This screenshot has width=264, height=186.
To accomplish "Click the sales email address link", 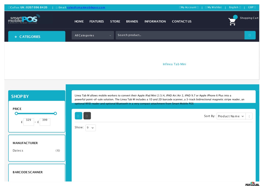I will coord(86,7).
